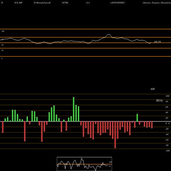
Task: Click the -3 label in the mini chart
Action: pyautogui.click(x=110, y=166)
